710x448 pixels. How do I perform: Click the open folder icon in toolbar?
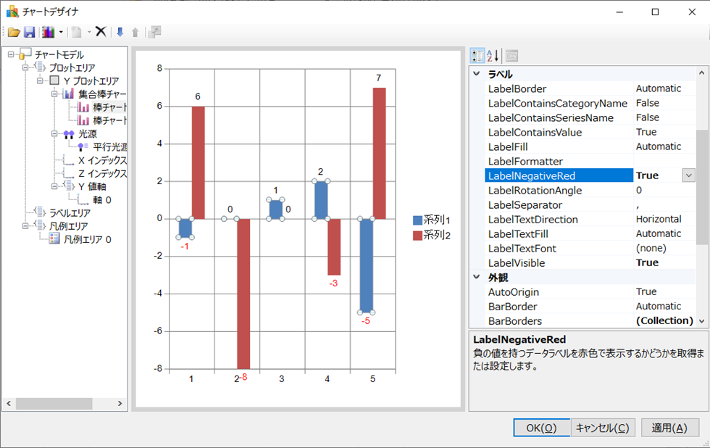click(x=14, y=33)
